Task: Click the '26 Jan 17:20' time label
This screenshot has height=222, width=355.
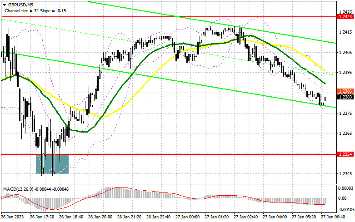Action: click(x=42, y=217)
